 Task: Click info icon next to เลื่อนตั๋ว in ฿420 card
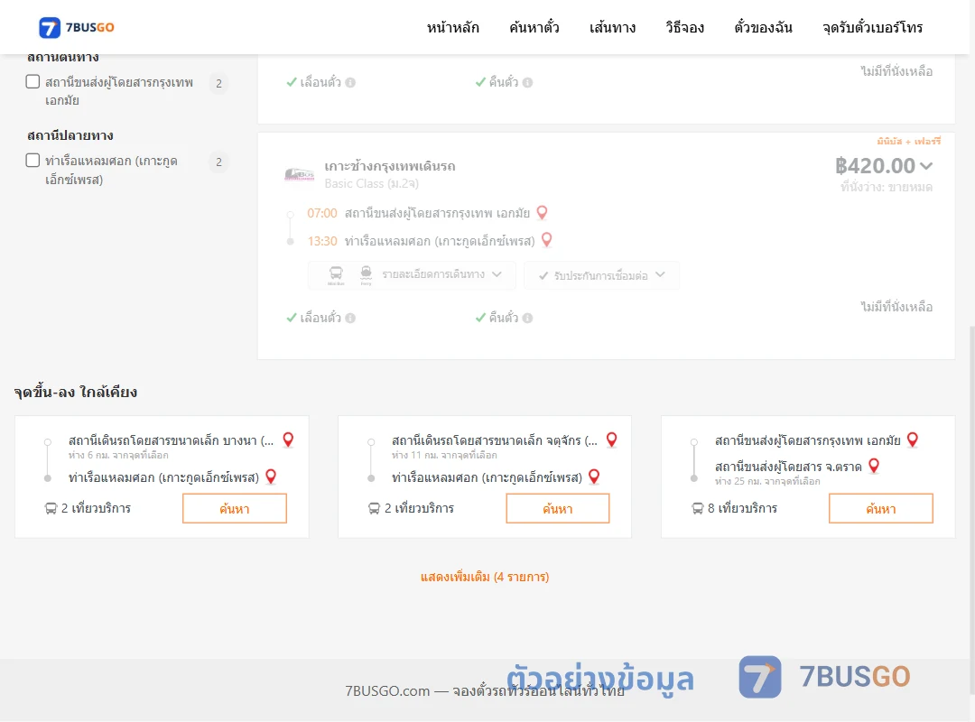coord(350,318)
